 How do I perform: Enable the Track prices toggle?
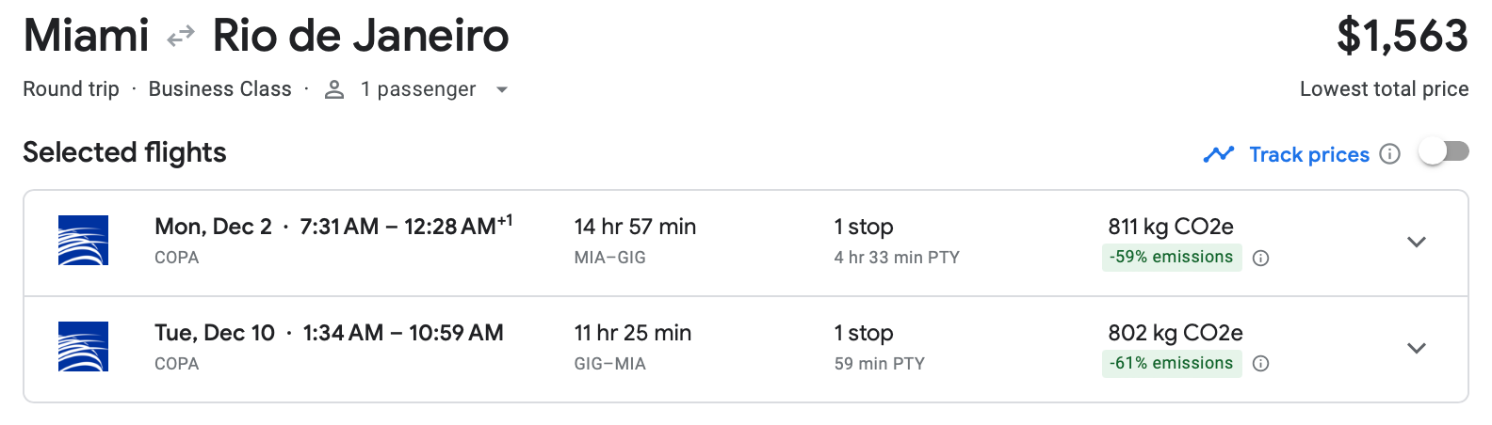(x=1443, y=151)
